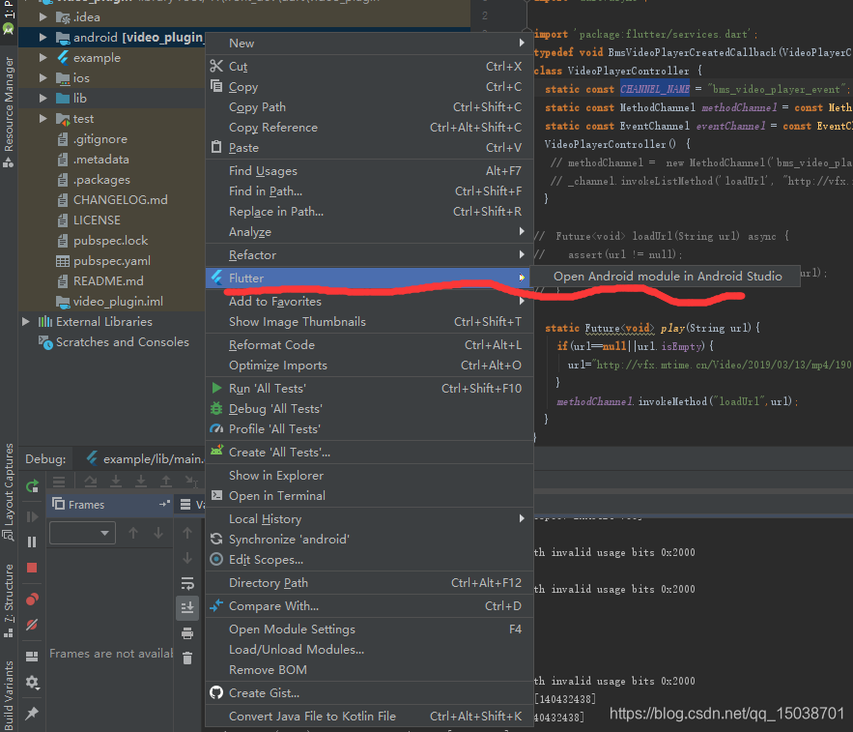Click View Breakpoints icon

(32, 600)
